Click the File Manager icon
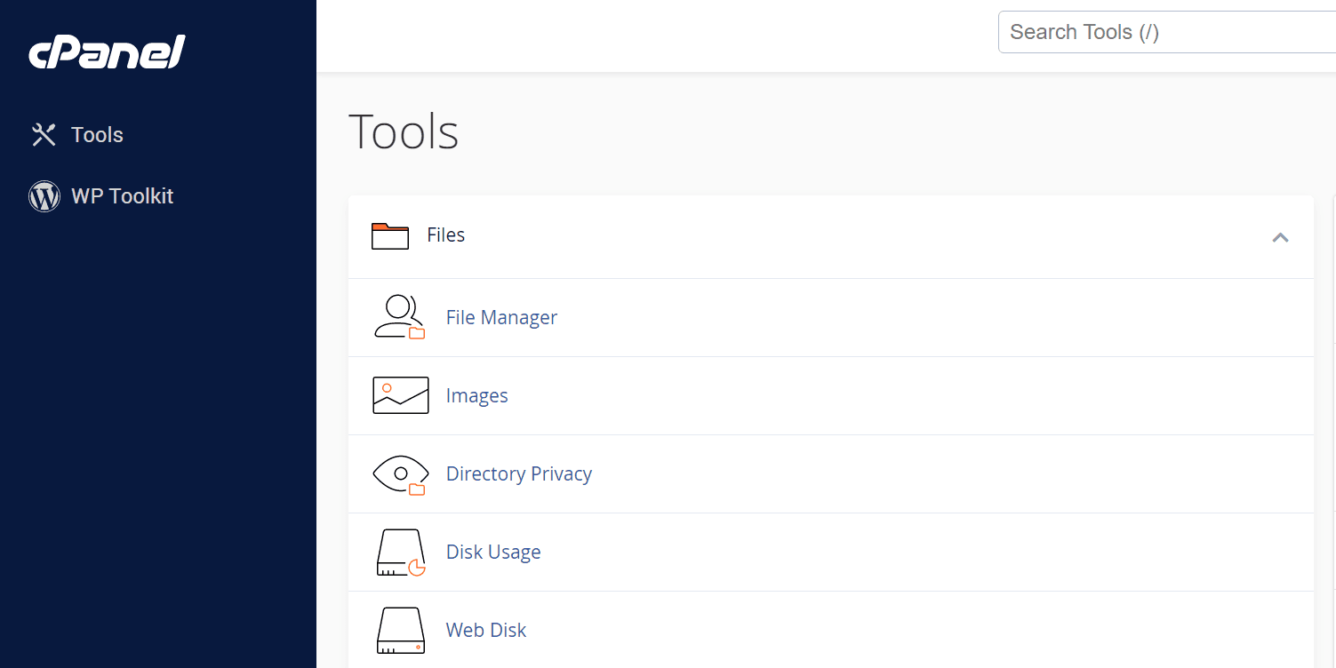 [x=400, y=318]
